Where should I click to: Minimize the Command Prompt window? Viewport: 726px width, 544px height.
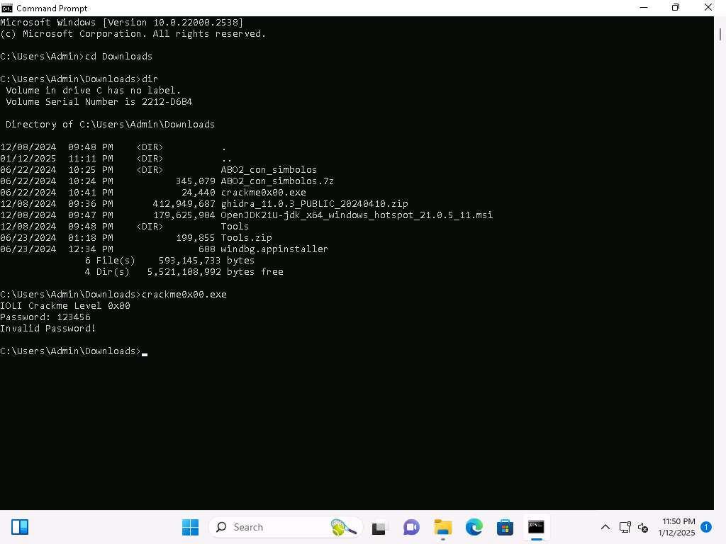coord(643,8)
